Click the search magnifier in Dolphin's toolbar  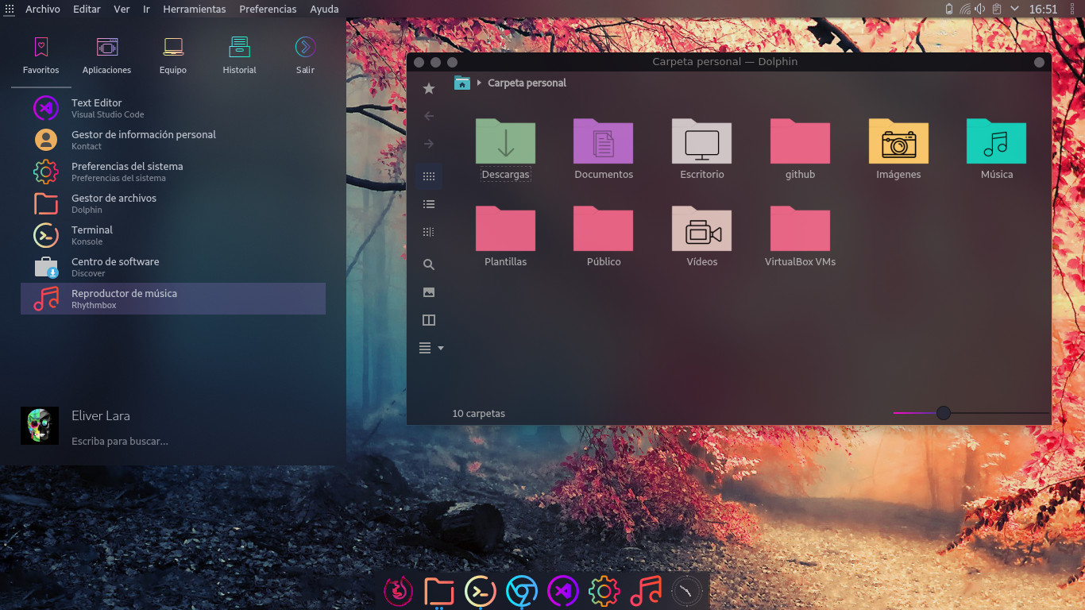(429, 264)
